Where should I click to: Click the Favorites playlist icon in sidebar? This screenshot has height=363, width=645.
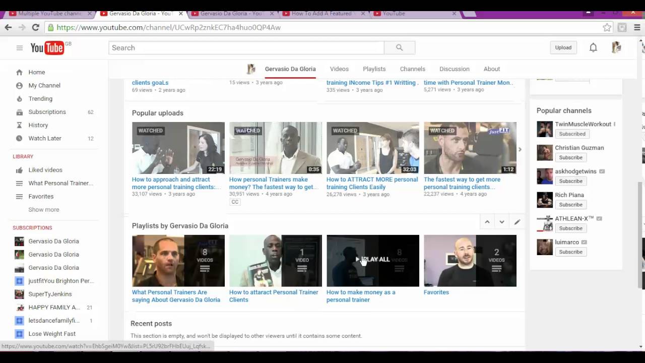coord(19,196)
